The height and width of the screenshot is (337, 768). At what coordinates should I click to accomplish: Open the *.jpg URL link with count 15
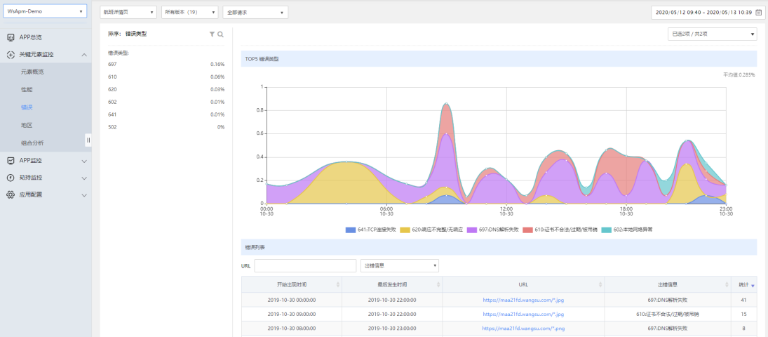(x=523, y=314)
